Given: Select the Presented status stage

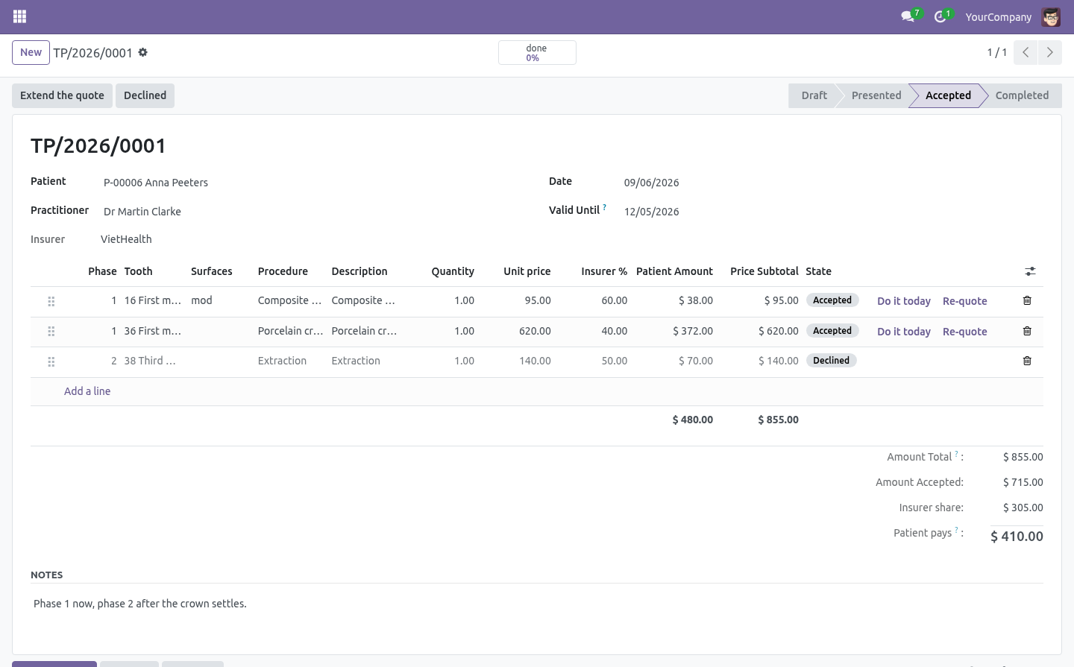Looking at the screenshot, I should 876,95.
